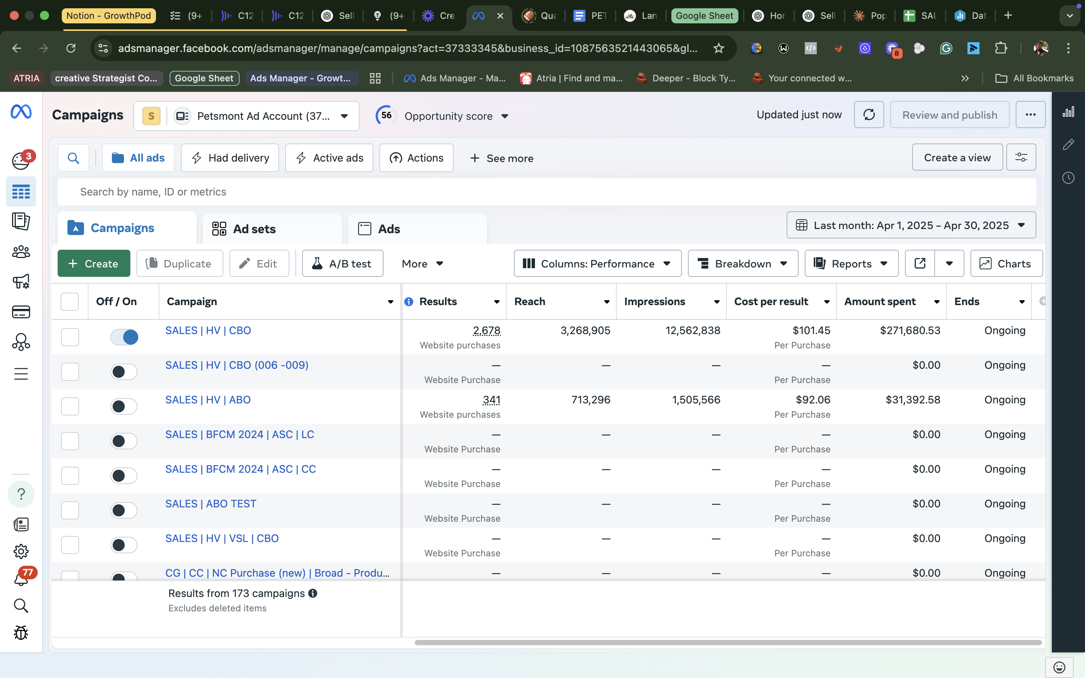Switch to the Ad sets tab

272,229
